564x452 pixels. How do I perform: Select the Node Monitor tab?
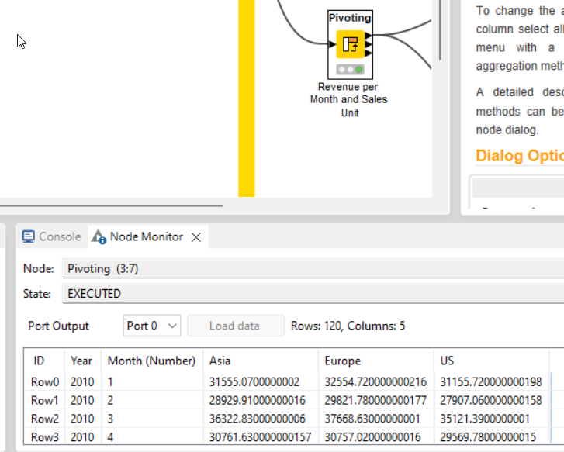[147, 236]
